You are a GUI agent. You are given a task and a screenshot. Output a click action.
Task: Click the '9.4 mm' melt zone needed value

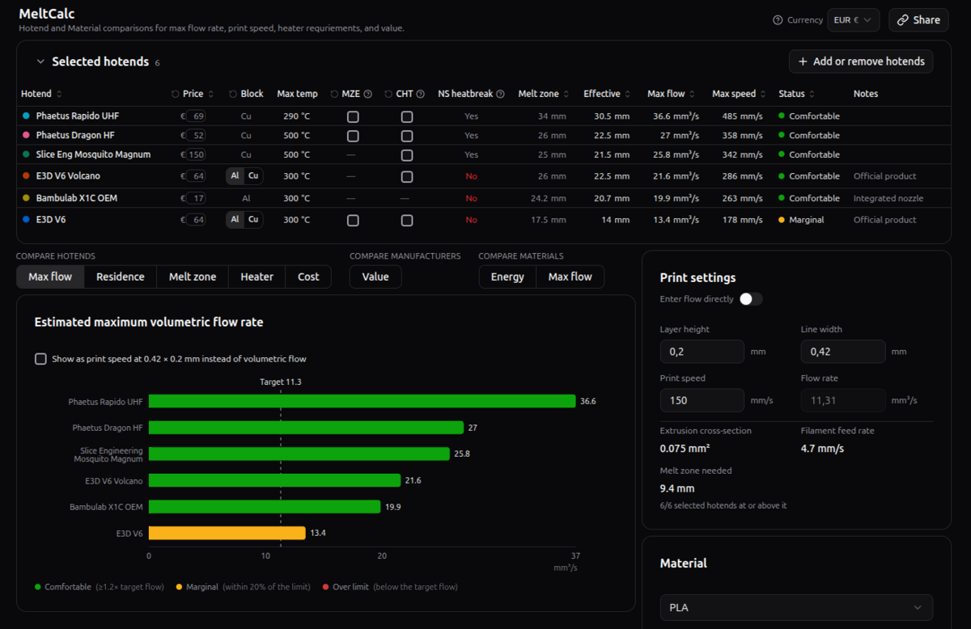click(x=677, y=488)
